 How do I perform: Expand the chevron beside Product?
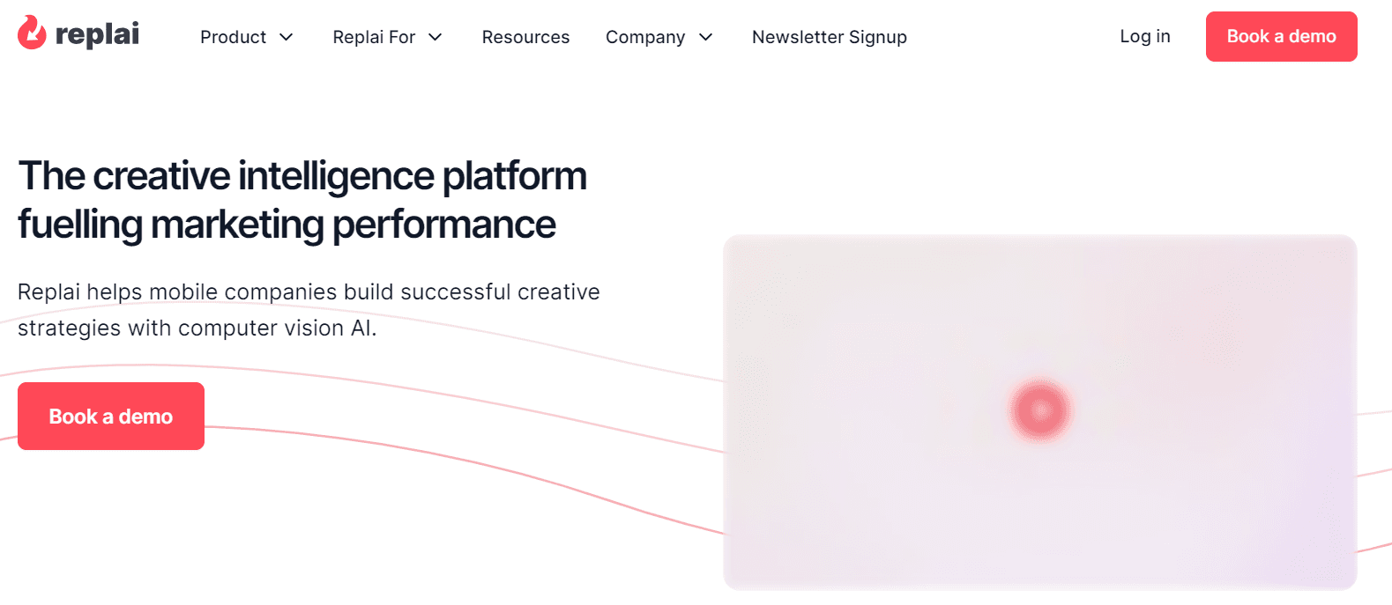[286, 37]
